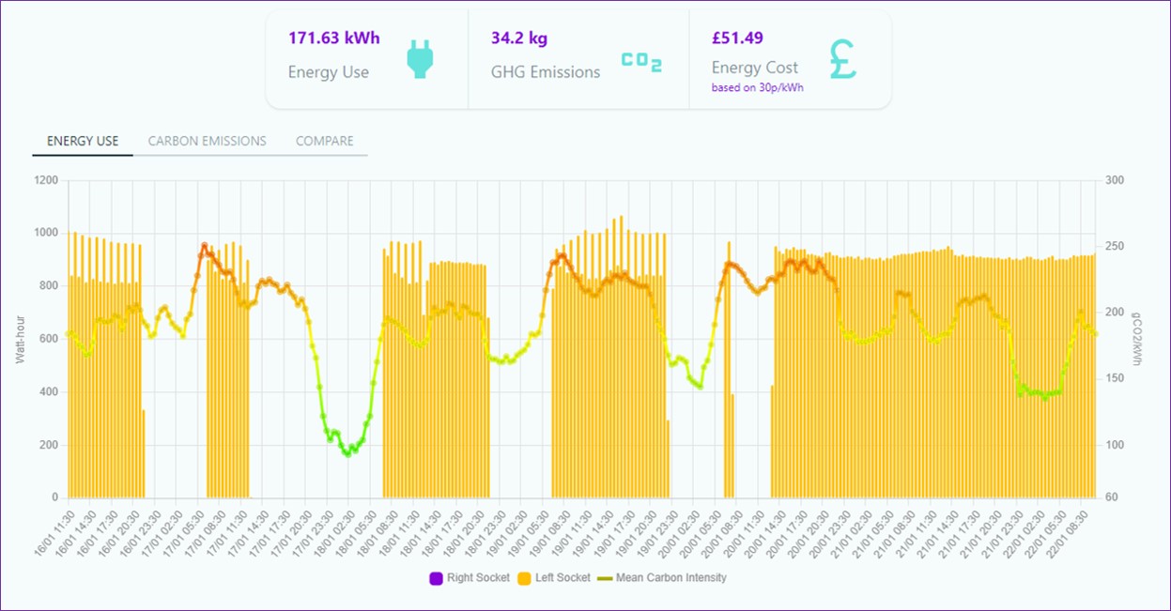Click the gCO2/kWh axis title
Image resolution: width=1171 pixels, height=611 pixels.
1136,339
